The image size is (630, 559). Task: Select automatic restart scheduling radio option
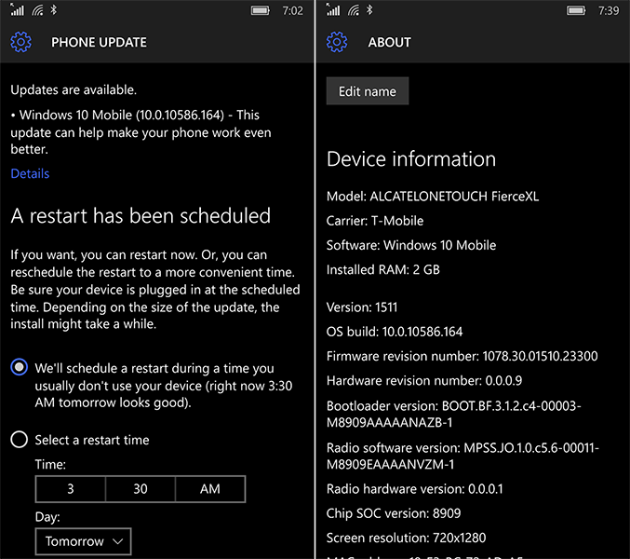point(20,367)
